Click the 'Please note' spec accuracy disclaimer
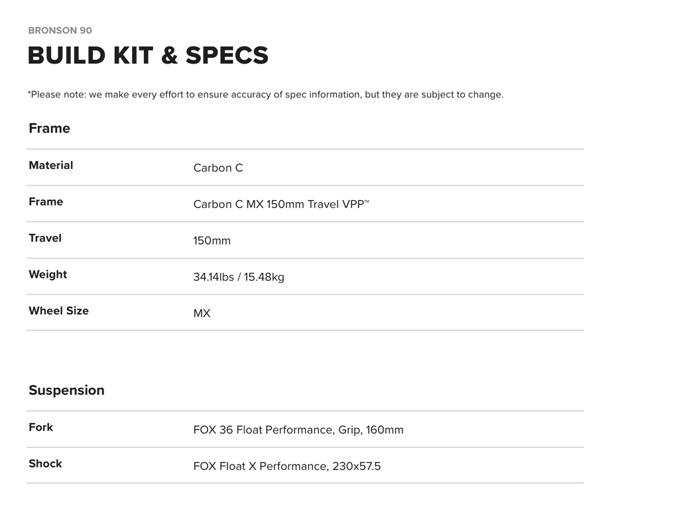679x509 pixels. 265,95
